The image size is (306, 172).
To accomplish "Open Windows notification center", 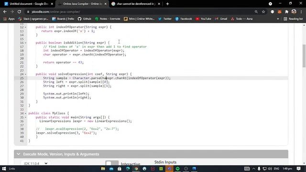I will click(298, 169).
